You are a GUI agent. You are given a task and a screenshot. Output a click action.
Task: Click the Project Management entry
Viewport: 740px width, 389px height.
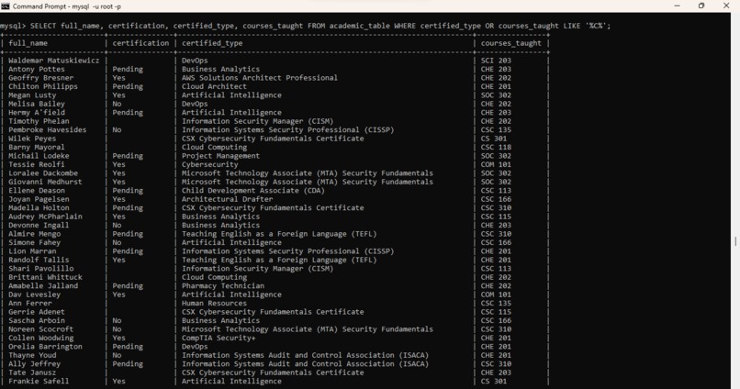coord(221,156)
